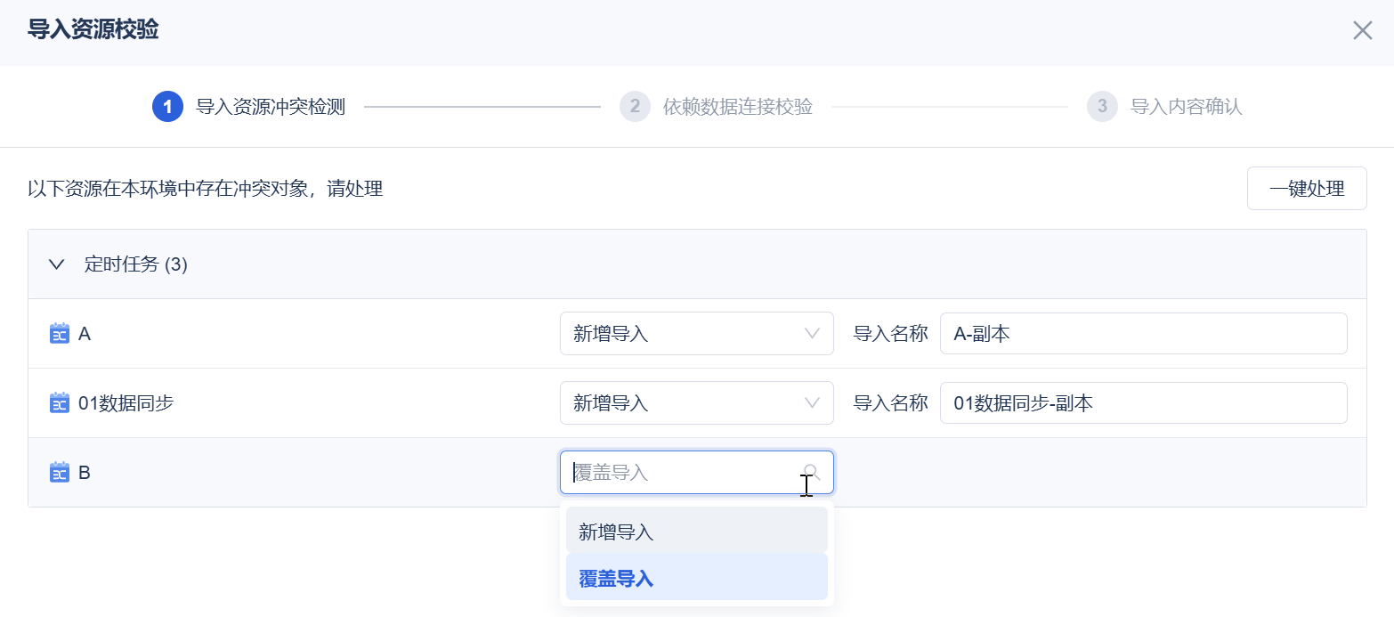Choose 覆盖导入 option in the dropdown list
The height and width of the screenshot is (617, 1394).
pyautogui.click(x=696, y=579)
